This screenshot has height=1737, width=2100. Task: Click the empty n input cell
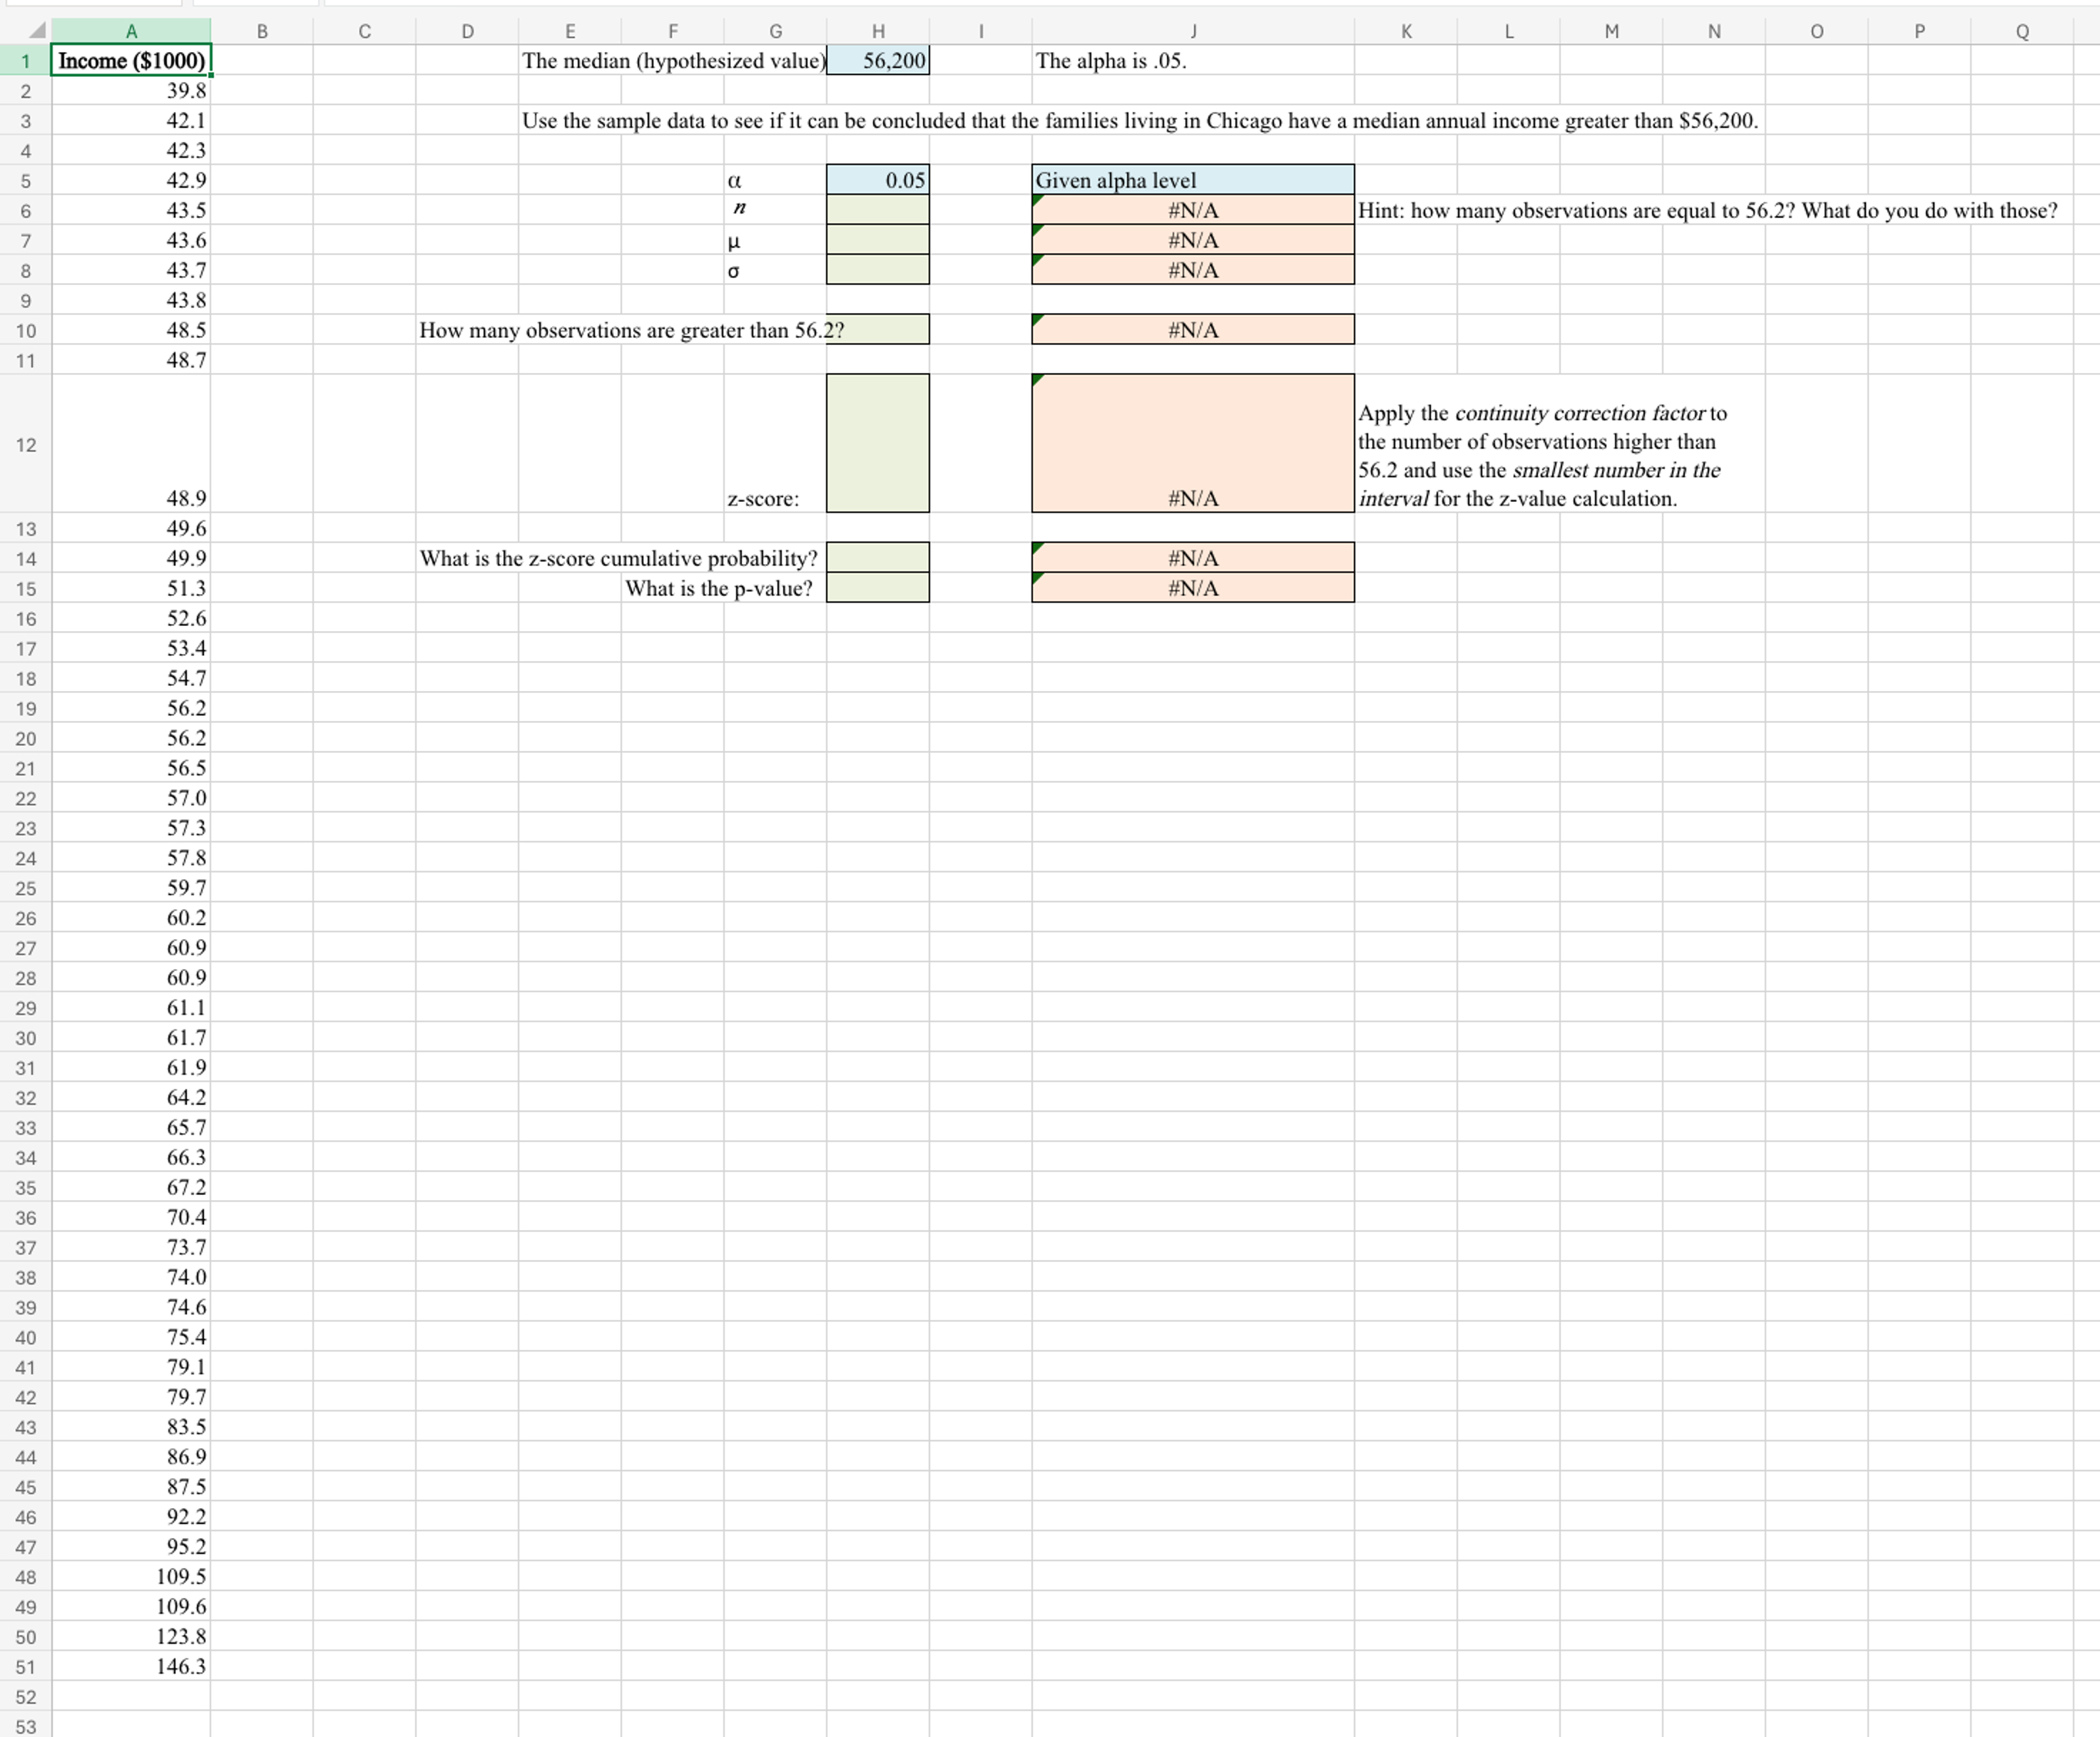click(878, 210)
